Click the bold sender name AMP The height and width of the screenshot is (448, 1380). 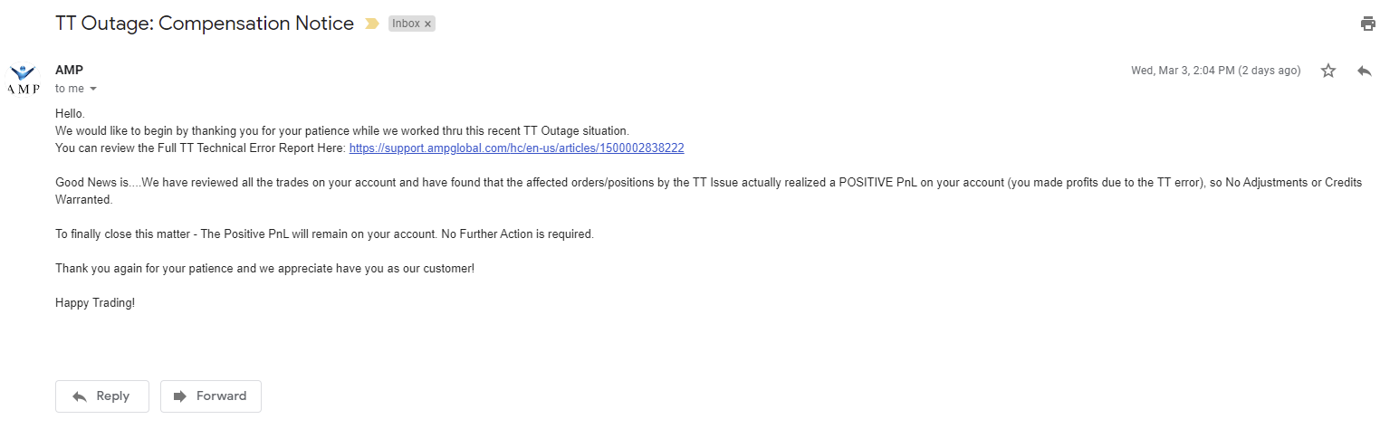tap(69, 71)
